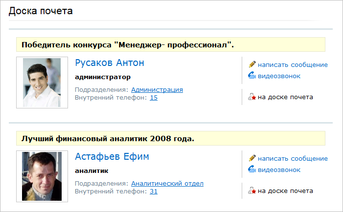Click honor board star icon for Астафьев Ефим
343x212 pixels.
coord(252,191)
